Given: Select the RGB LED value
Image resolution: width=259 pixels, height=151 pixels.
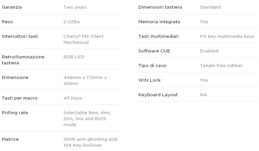Looking at the screenshot, I should (x=74, y=57).
